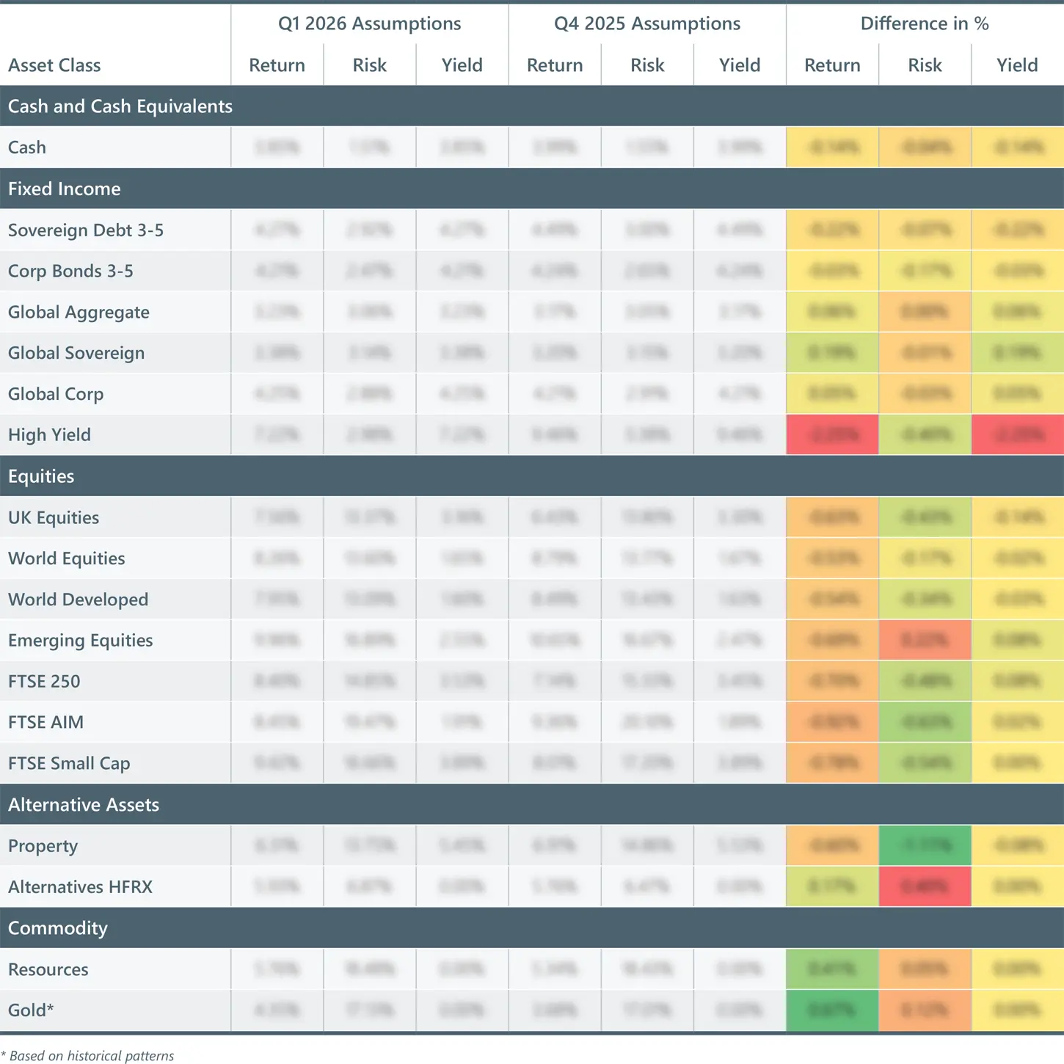Click the Asset Class column header
The image size is (1064, 1064).
[x=54, y=65]
